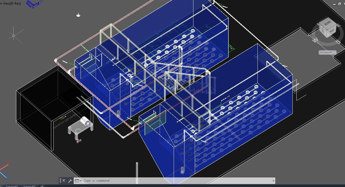Click the W compass direction on ViewCube
Viewport: 345px width, 187px height.
(316, 40)
